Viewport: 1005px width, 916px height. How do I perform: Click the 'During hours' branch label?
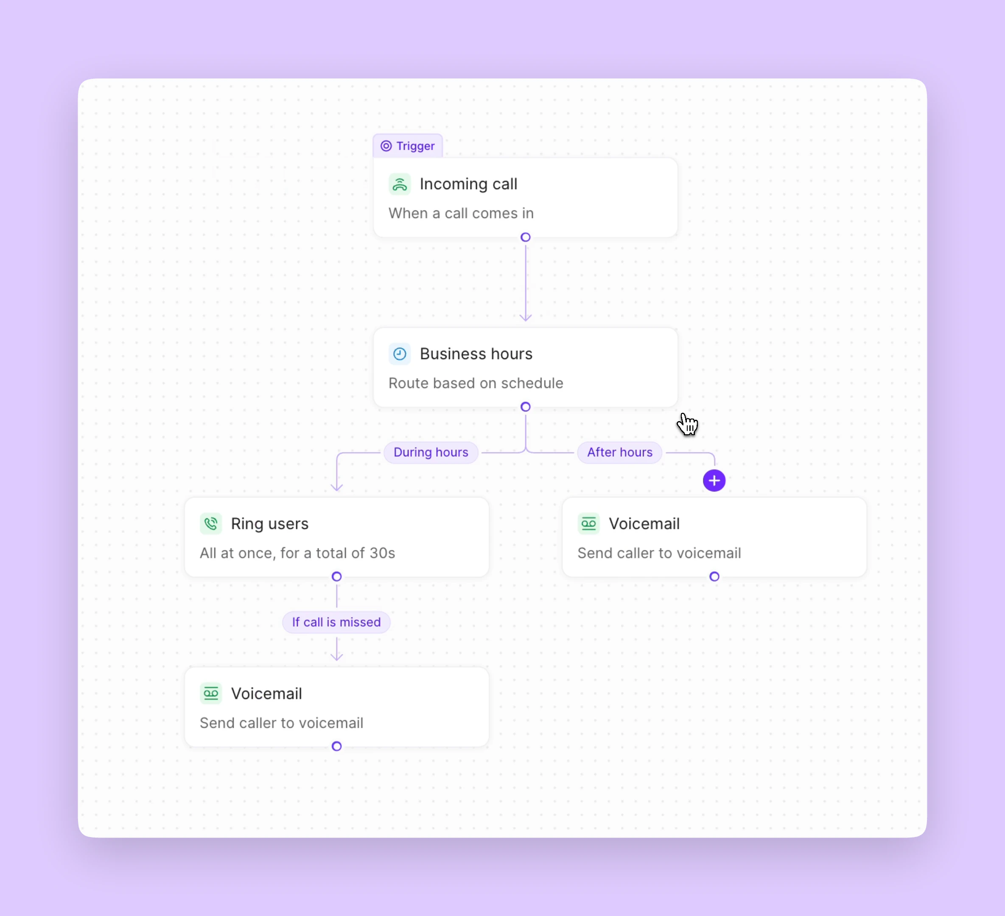click(x=431, y=452)
